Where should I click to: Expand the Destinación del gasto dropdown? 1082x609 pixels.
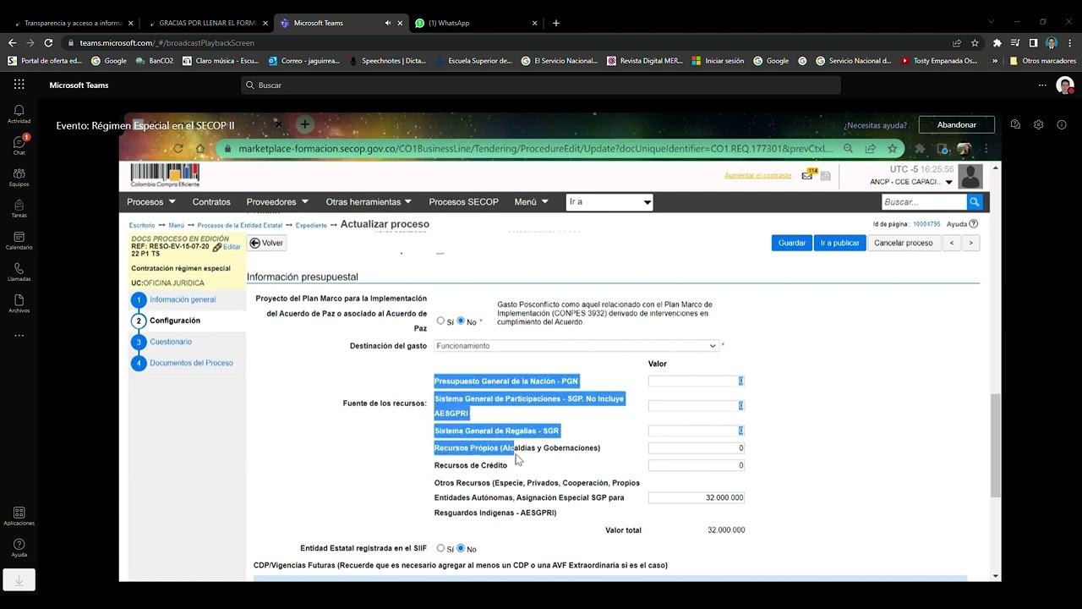[577, 346]
